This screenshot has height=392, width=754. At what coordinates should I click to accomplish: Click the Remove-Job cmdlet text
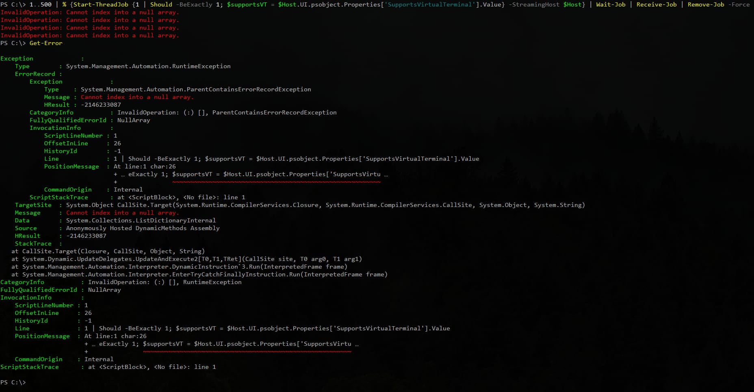tap(707, 5)
